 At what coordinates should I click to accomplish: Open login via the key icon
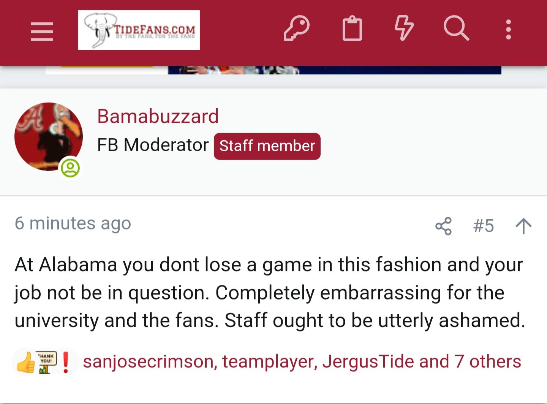[296, 29]
